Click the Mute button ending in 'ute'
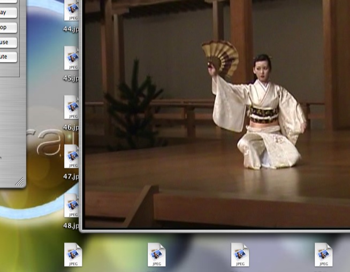 tap(8, 57)
